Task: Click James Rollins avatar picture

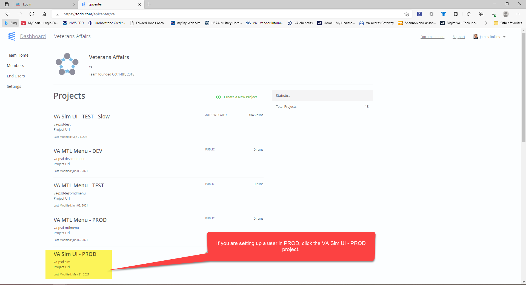Action: pos(476,37)
